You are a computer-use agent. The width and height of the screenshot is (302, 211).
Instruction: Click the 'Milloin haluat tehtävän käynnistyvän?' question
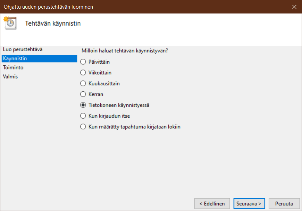coord(125,51)
